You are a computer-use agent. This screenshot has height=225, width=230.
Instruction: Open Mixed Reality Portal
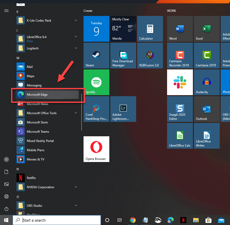pyautogui.click(x=48, y=141)
